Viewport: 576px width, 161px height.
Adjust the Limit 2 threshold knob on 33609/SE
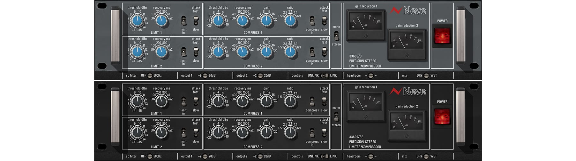tap(137, 133)
